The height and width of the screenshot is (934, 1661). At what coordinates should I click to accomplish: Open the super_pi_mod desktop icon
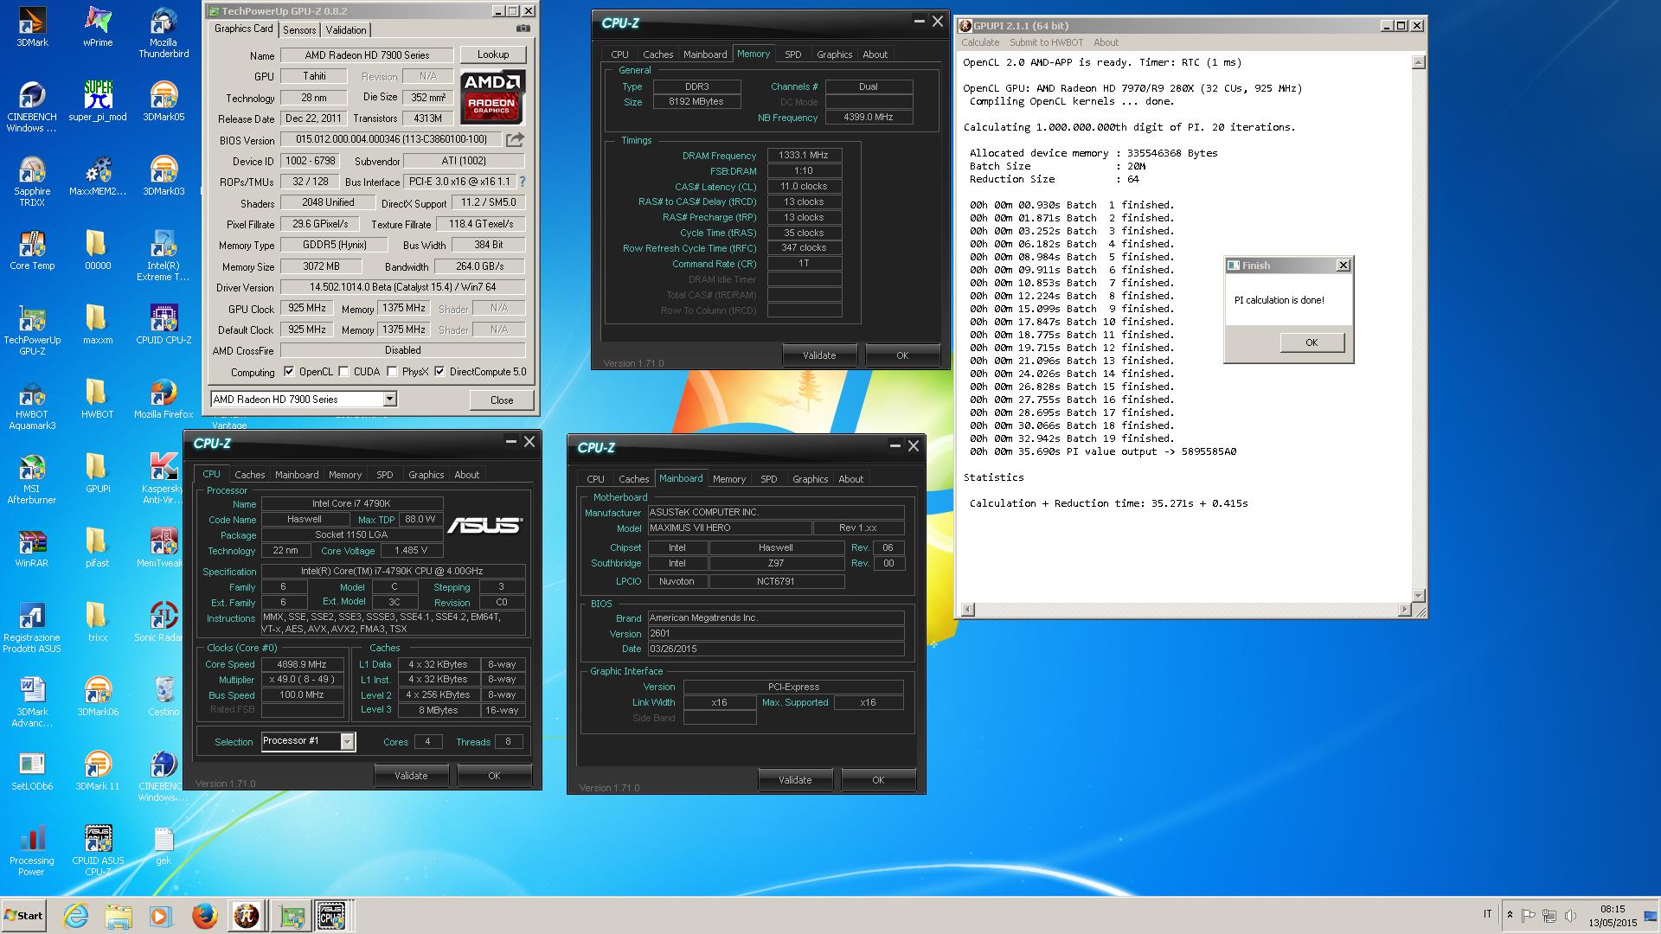pos(98,101)
